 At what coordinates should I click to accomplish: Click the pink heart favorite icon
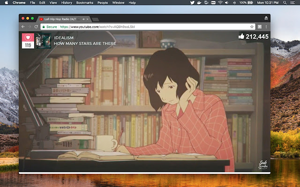click(28, 37)
